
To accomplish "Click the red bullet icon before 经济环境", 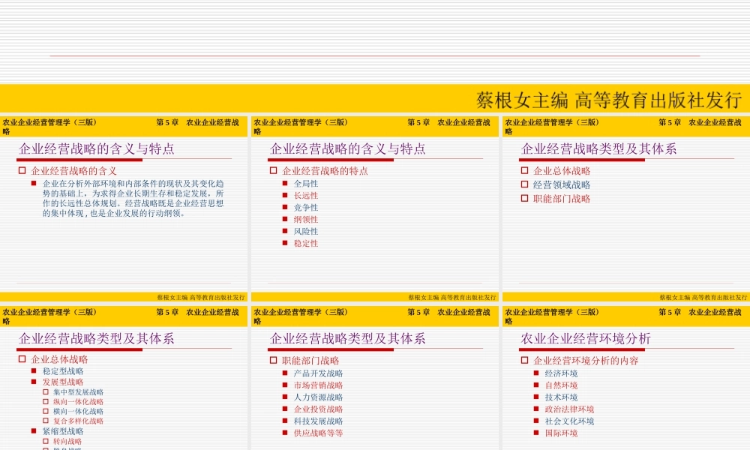I will pos(536,373).
